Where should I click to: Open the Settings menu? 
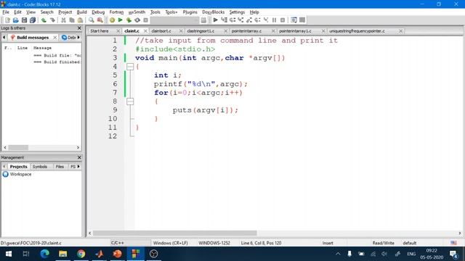coord(237,12)
